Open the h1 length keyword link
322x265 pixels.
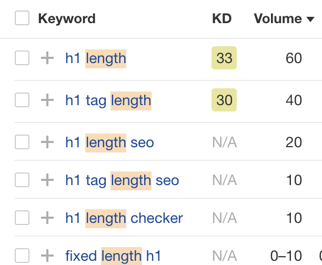[96, 58]
